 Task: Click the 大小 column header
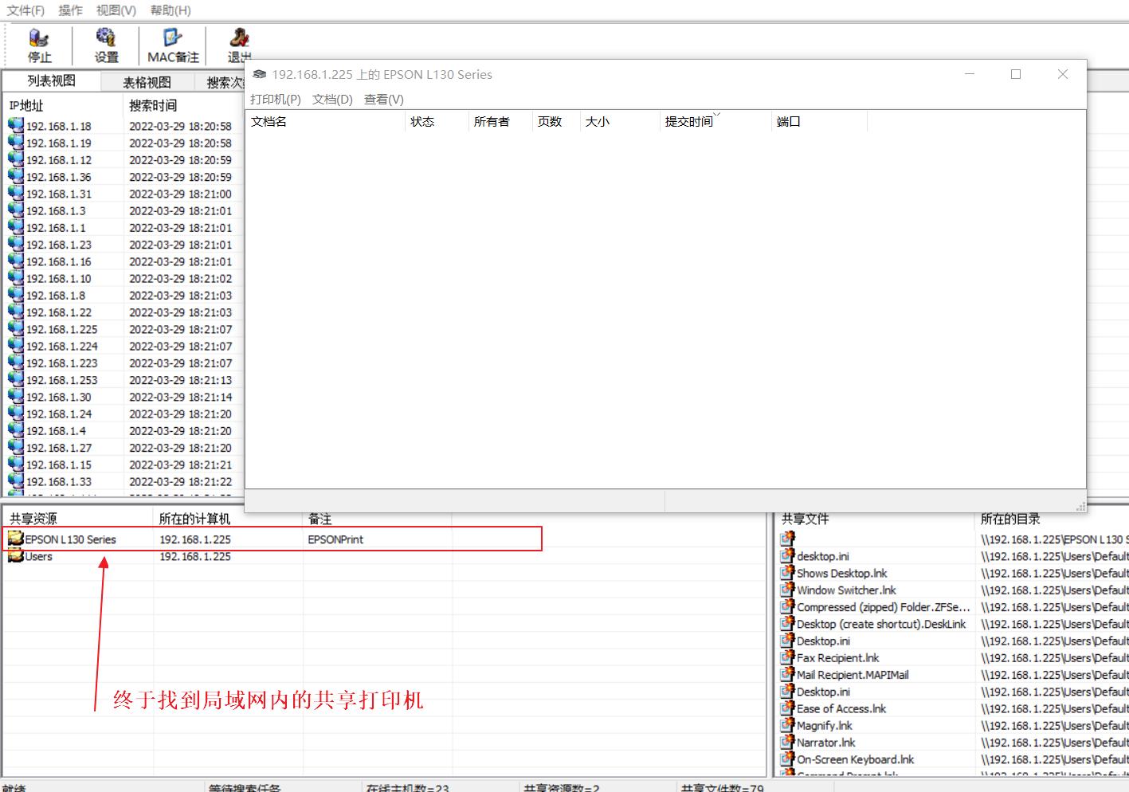point(598,121)
